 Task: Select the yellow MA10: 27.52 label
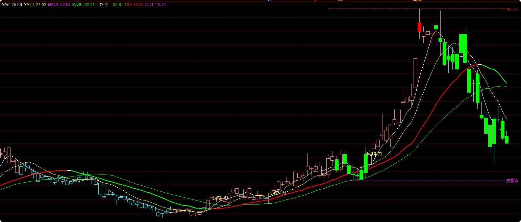click(x=35, y=5)
